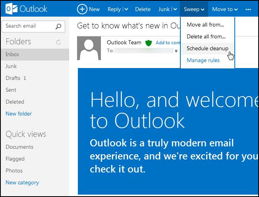
Task: Click the search magnifier icon
Action: point(58,27)
